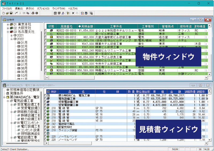Sort by 見積番号 column header
The image size is (214, 151).
tap(67, 26)
